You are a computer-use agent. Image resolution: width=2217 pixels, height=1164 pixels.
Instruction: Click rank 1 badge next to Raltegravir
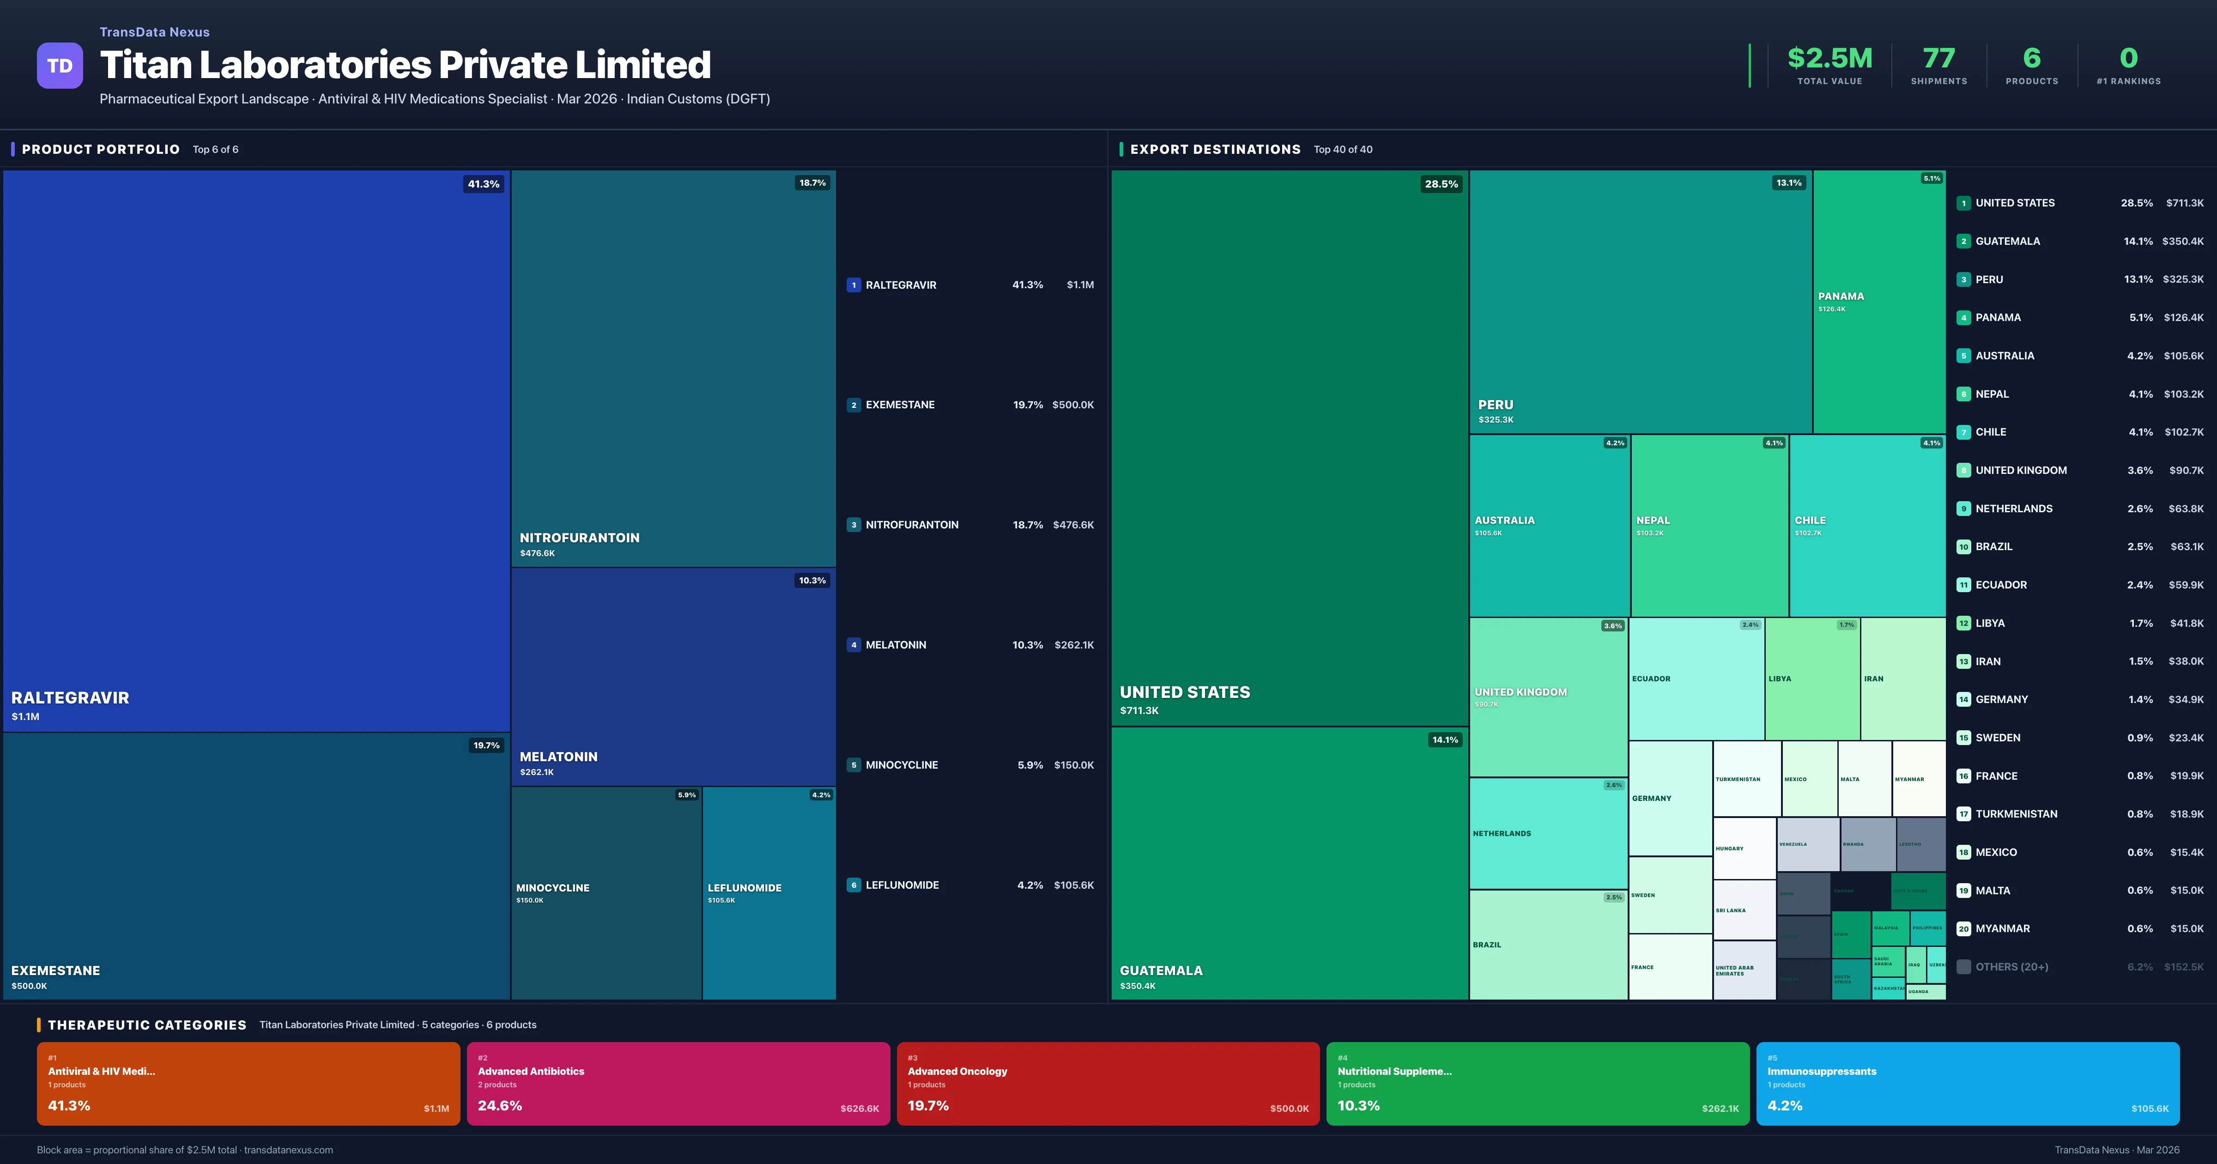853,285
